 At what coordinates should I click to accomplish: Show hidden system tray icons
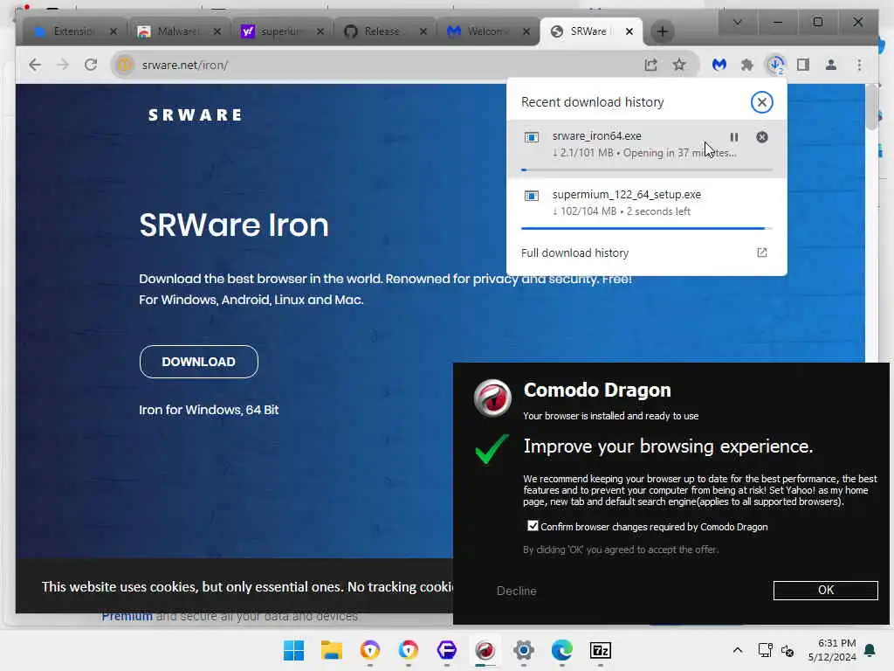(737, 650)
